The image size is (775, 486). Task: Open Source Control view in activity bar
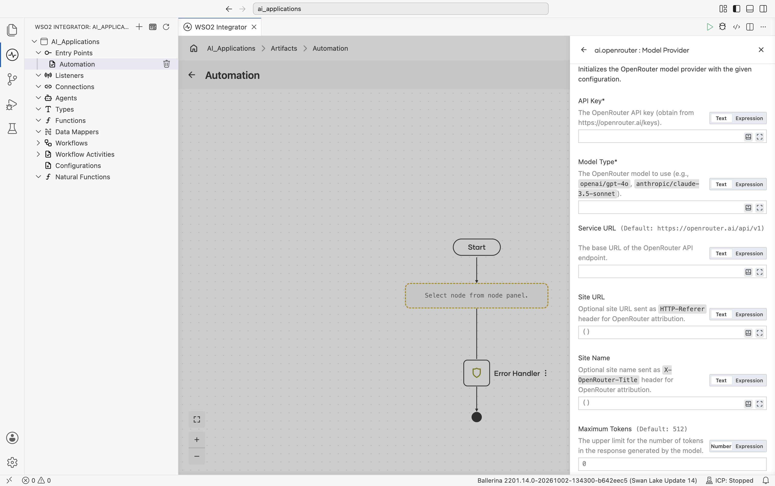coord(12,79)
